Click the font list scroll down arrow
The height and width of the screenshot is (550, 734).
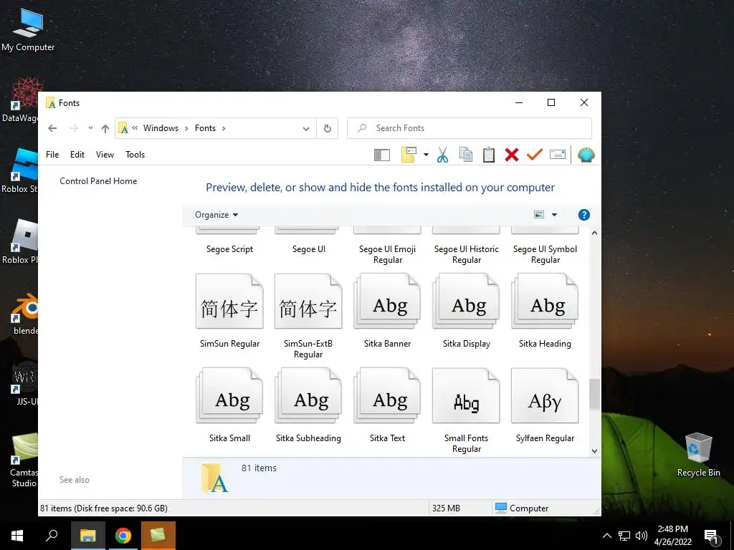tap(594, 451)
